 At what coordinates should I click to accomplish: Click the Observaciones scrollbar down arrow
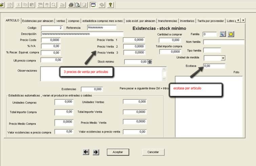(164, 79)
